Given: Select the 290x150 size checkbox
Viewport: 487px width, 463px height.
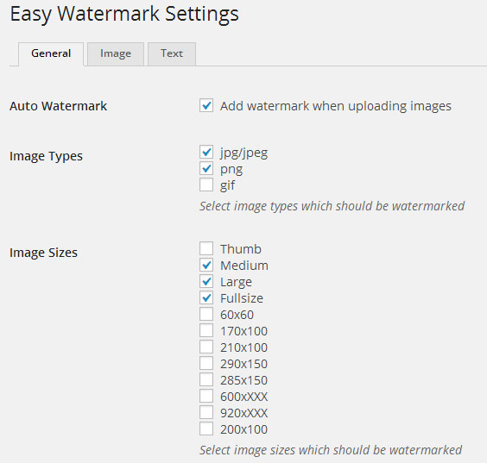Looking at the screenshot, I should tap(206, 364).
